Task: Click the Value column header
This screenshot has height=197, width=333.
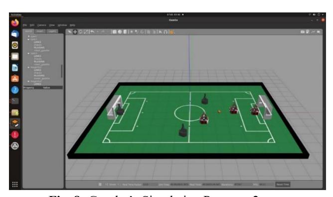Action: click(x=46, y=88)
